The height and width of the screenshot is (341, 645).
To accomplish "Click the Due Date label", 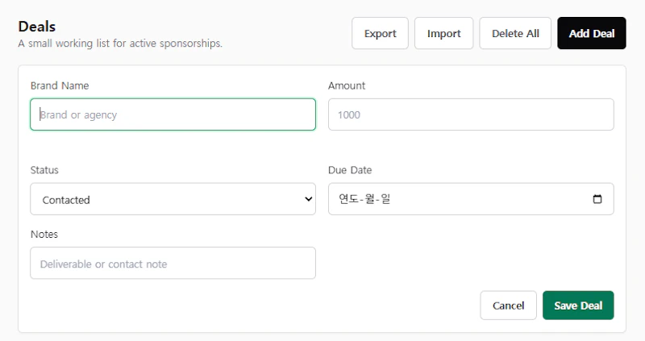I will click(x=350, y=170).
